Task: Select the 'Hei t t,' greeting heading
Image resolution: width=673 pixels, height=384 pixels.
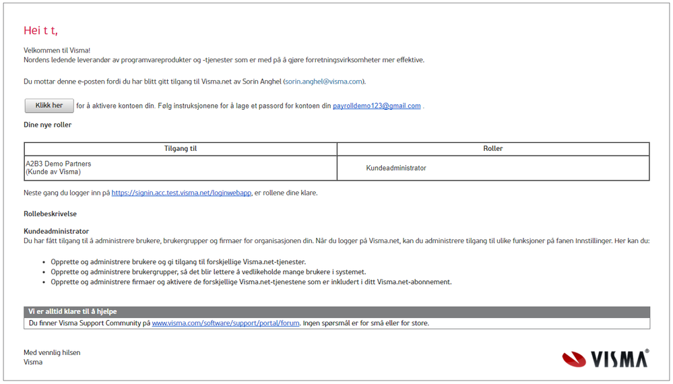Action: coord(41,30)
